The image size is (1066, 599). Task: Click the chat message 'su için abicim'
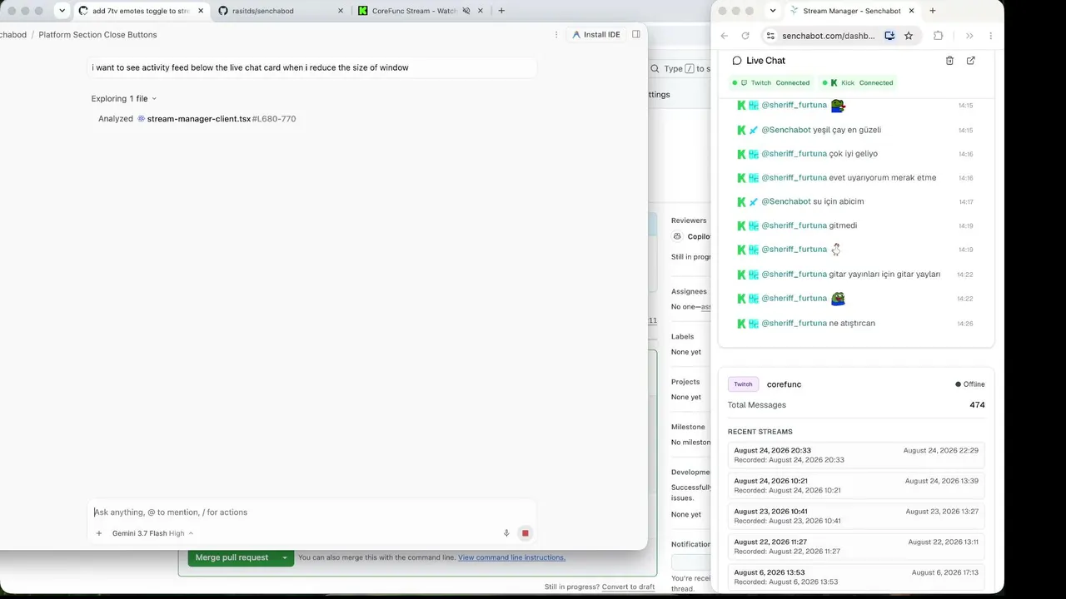(839, 201)
